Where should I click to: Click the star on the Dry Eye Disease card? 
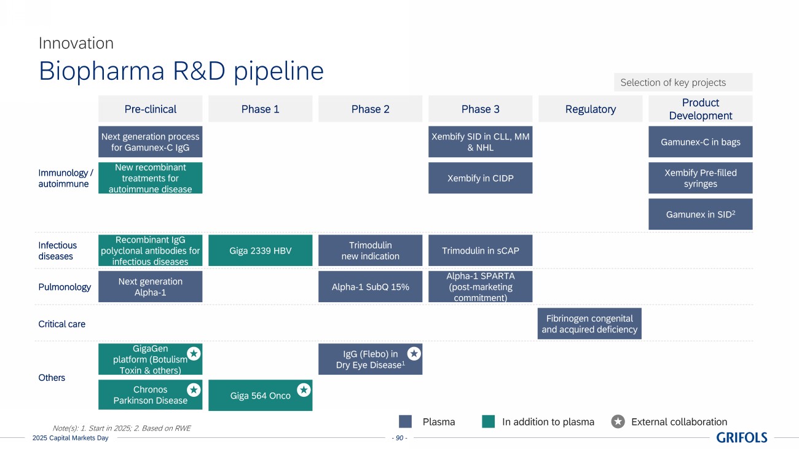coord(414,353)
